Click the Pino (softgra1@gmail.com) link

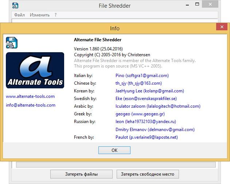(142, 76)
